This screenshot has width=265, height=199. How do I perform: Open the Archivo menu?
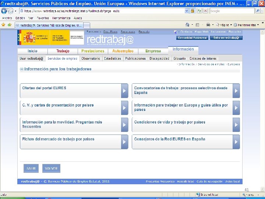(x=7, y=18)
